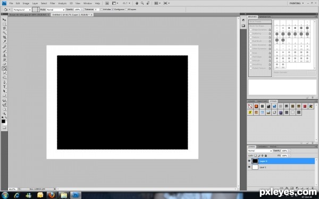Enable Scattering checkbox
Viewport: 319px width, 199px height.
[251, 33]
